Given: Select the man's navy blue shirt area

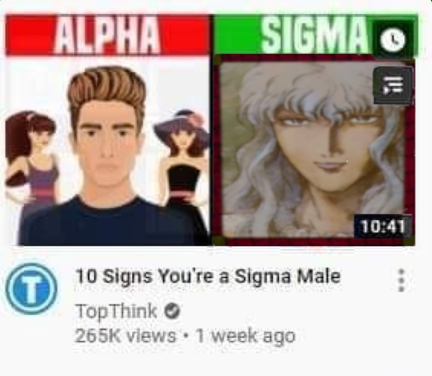Looking at the screenshot, I should [110, 223].
